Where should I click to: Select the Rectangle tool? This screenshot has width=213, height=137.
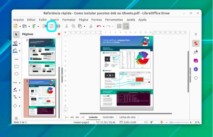16,66
